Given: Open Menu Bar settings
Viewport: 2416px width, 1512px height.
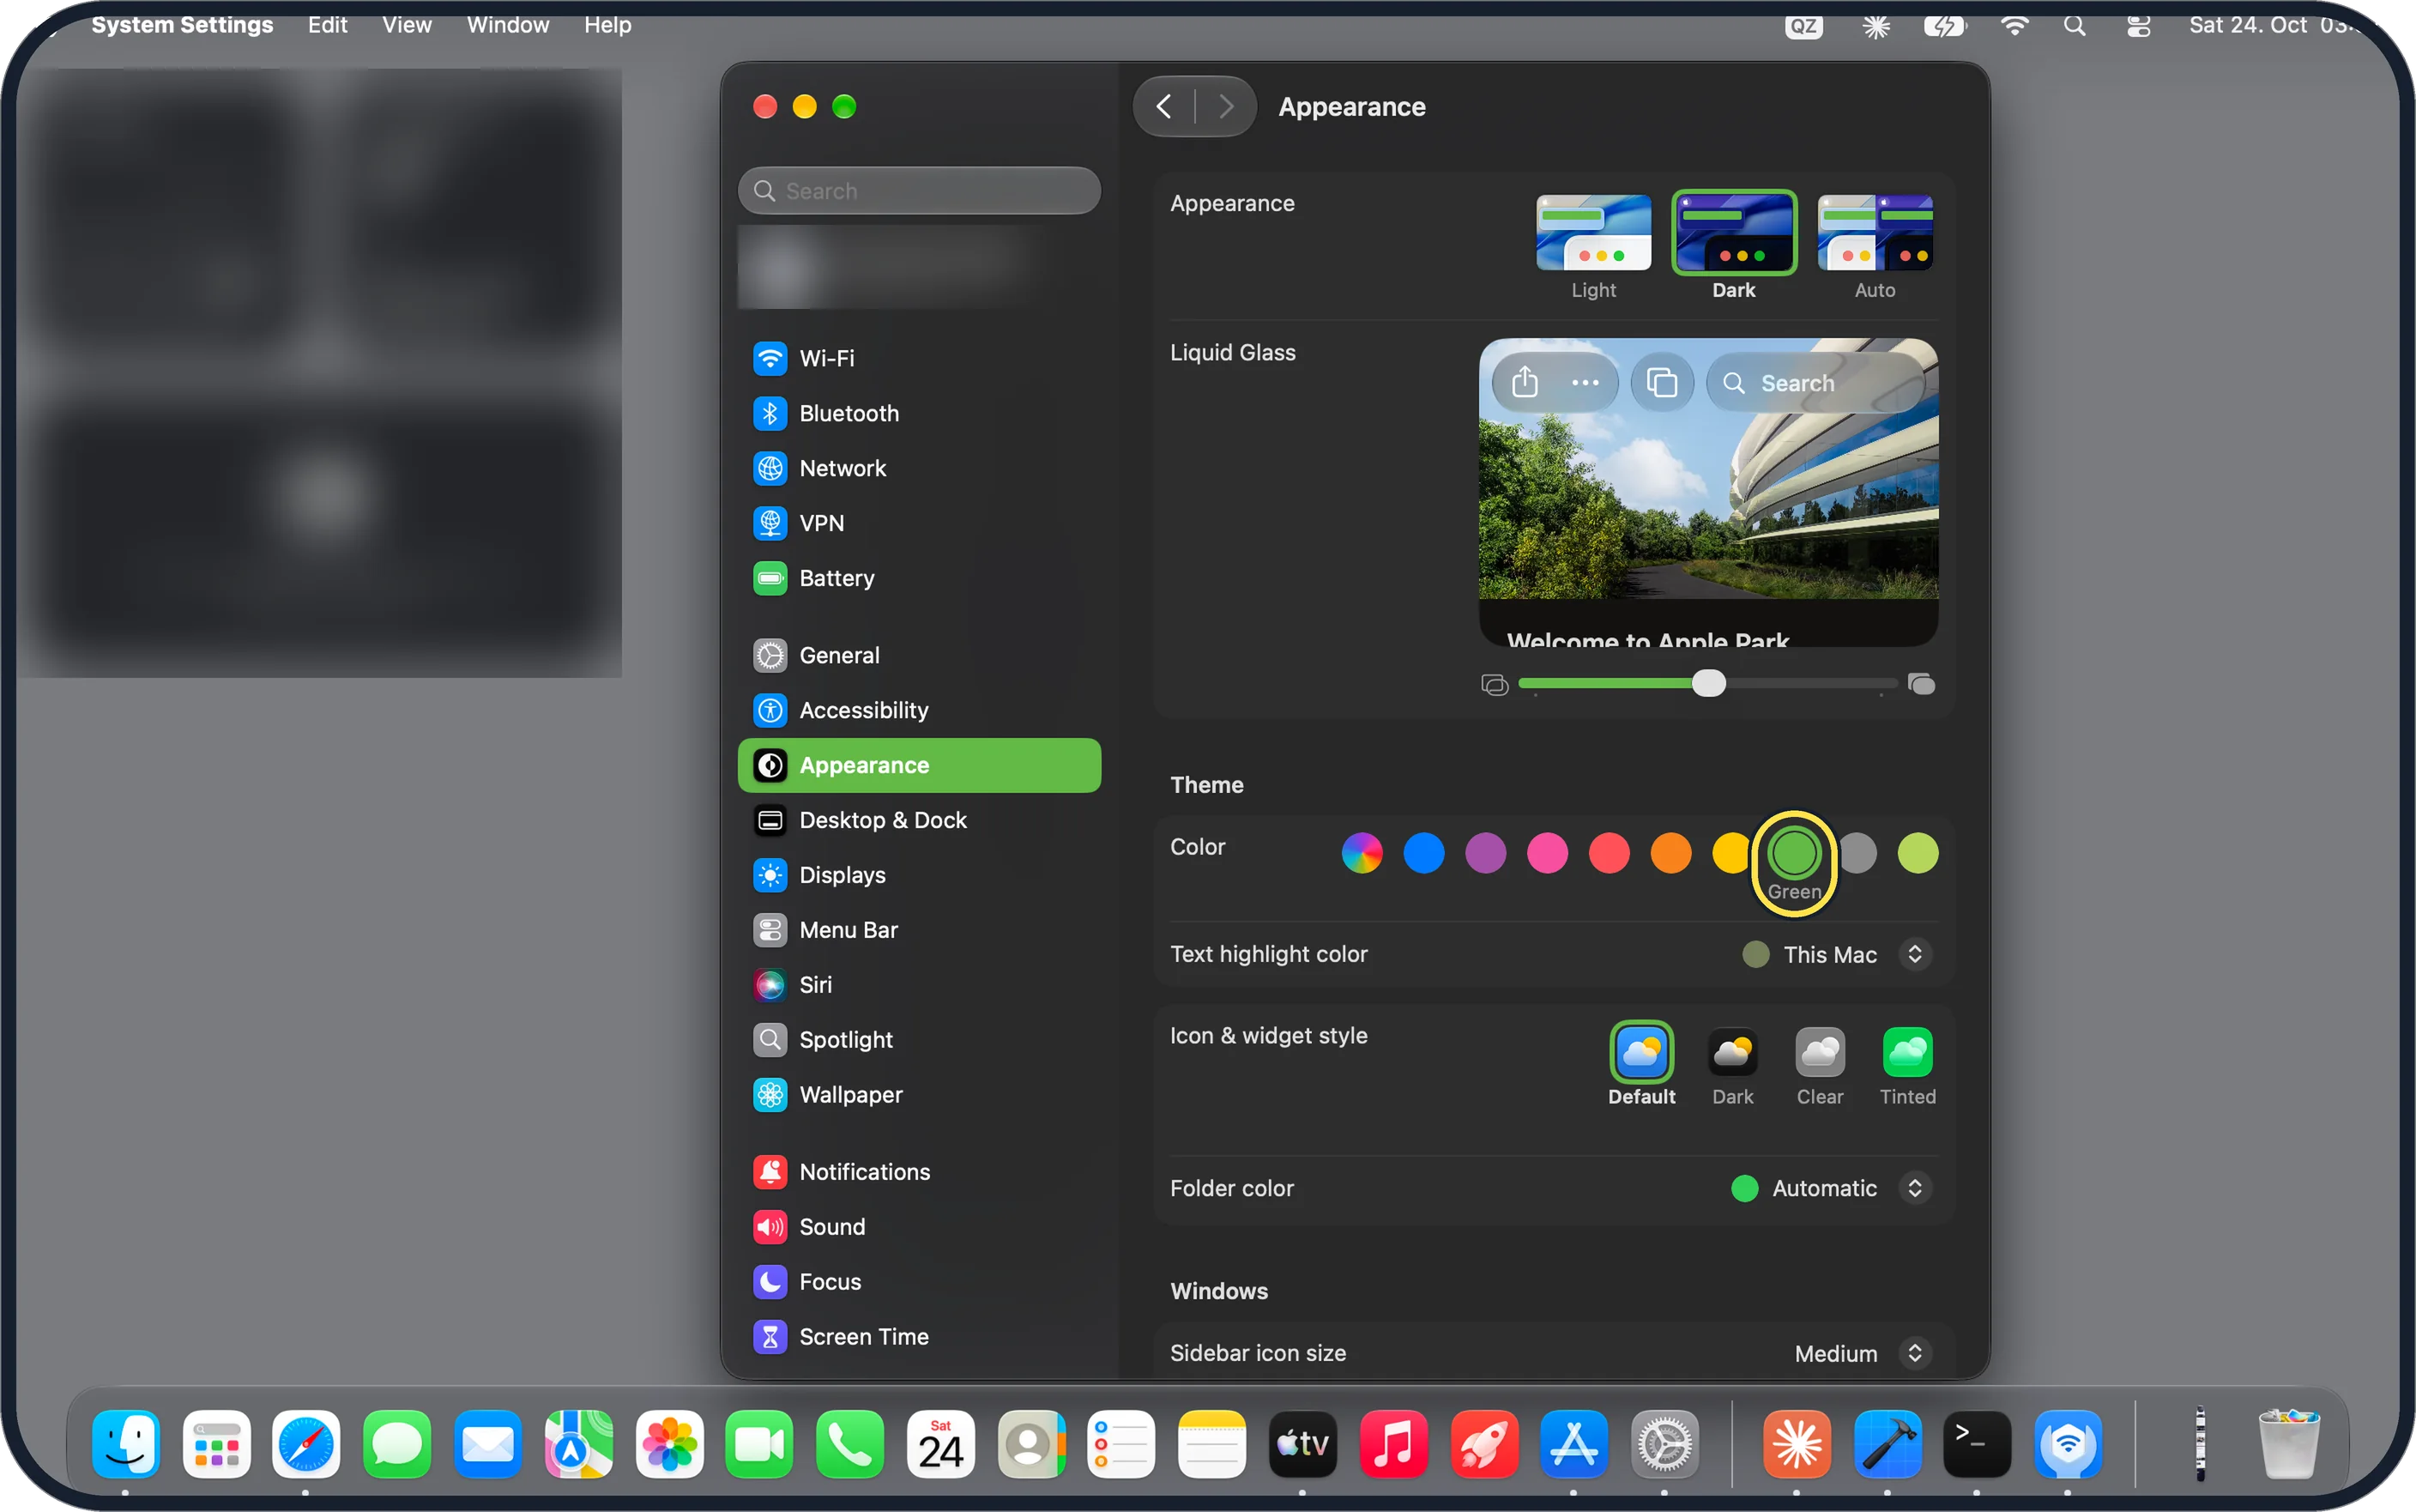Looking at the screenshot, I should pyautogui.click(x=919, y=930).
